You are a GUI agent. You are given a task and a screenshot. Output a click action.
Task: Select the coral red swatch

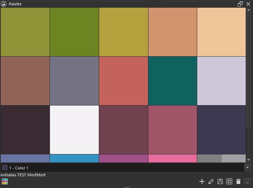click(124, 81)
